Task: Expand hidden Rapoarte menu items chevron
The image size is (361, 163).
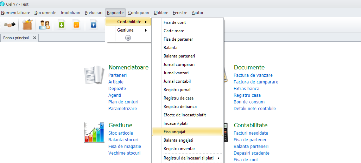Action: (x=128, y=38)
